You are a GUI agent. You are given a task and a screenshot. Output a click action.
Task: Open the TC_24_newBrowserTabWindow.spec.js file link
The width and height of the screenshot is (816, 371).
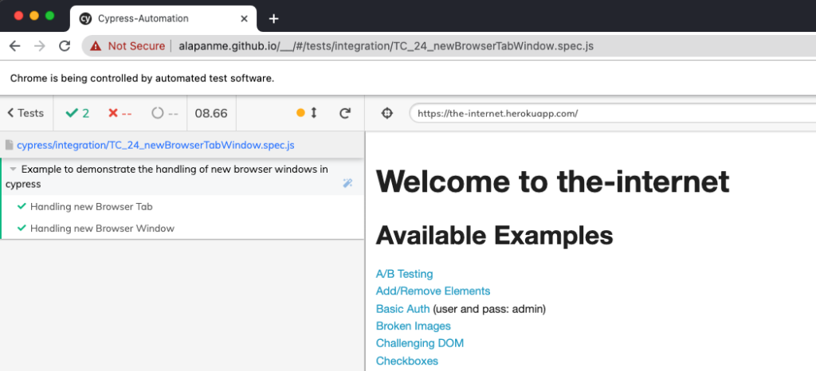pyautogui.click(x=155, y=146)
